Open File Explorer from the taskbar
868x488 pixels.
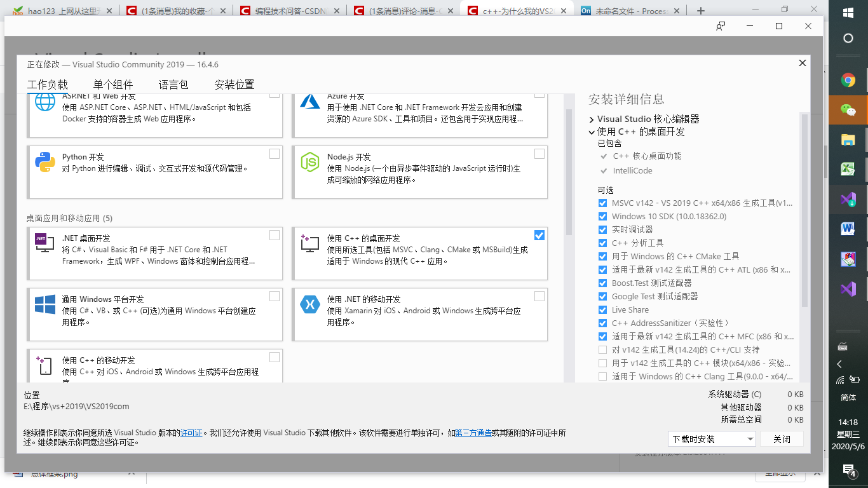click(848, 139)
